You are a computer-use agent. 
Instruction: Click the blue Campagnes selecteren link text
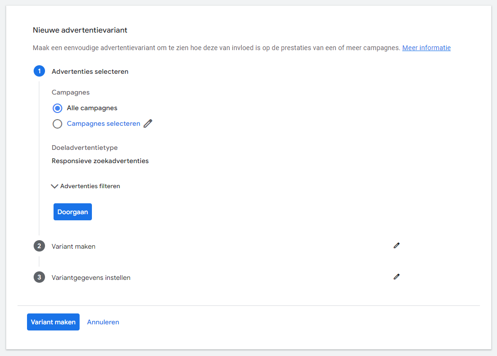[x=103, y=124]
